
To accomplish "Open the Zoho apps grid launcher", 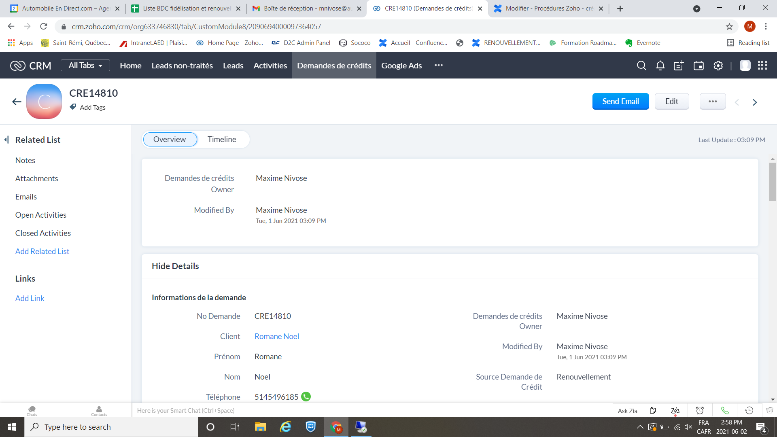I will coord(762,66).
